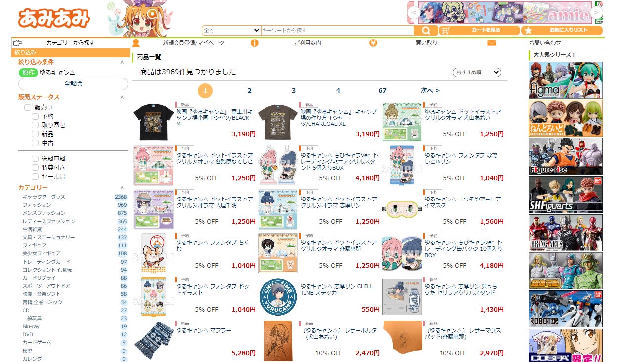619x362 pixels.
Task: Open the cart via カートを見る
Action: point(479,30)
